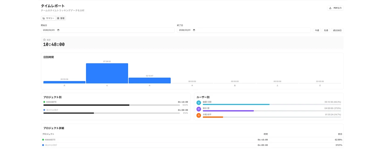Click the ユーザー別 section heading
Image resolution: width=381 pixels, height=151 pixels.
pyautogui.click(x=203, y=97)
